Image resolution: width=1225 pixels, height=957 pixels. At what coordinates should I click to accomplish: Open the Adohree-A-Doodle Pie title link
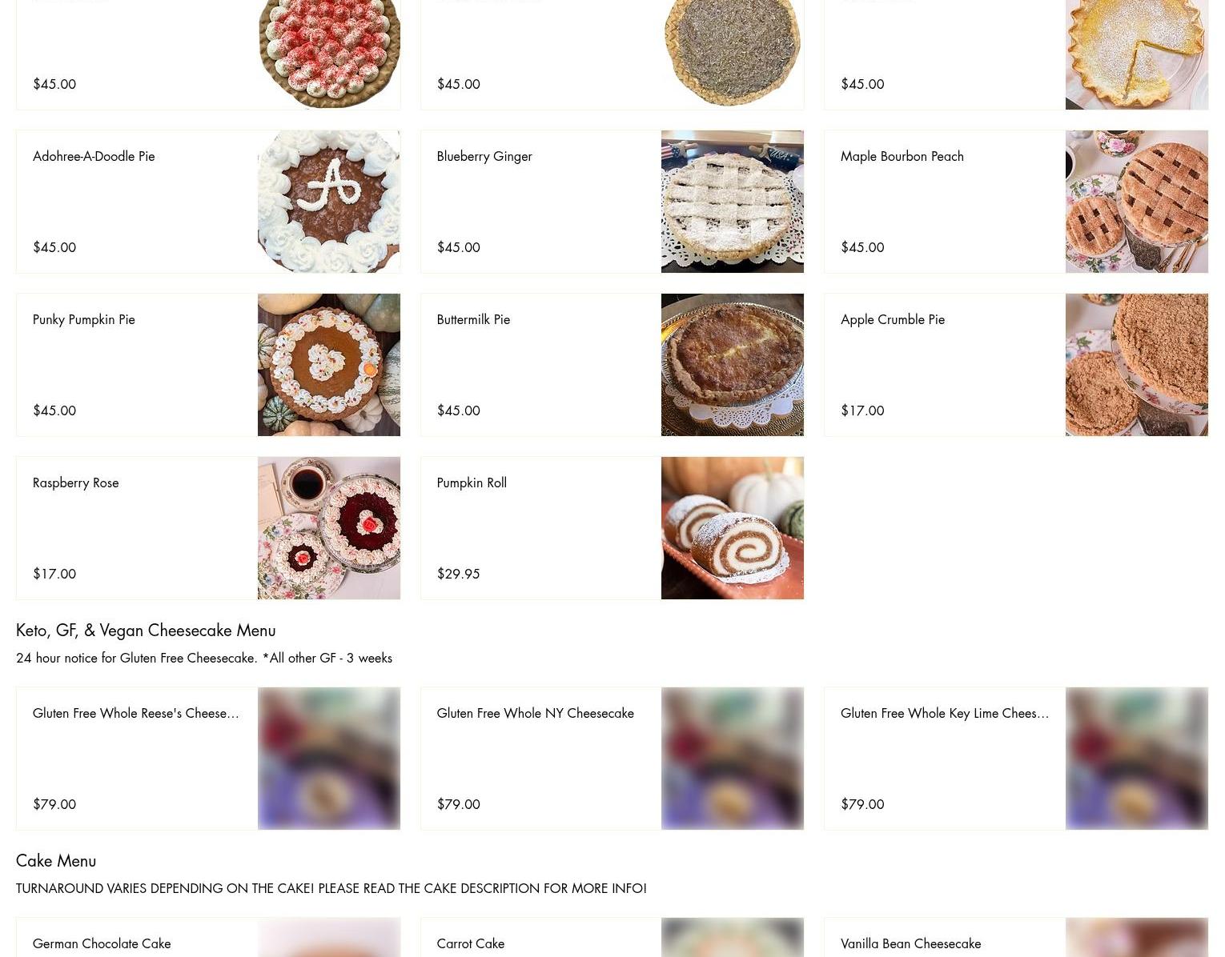[x=94, y=156]
